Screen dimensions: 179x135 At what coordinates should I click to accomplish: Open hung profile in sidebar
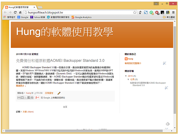131,59
